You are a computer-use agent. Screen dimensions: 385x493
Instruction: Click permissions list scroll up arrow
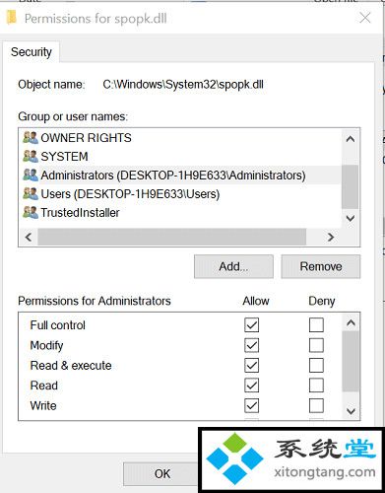(351, 323)
